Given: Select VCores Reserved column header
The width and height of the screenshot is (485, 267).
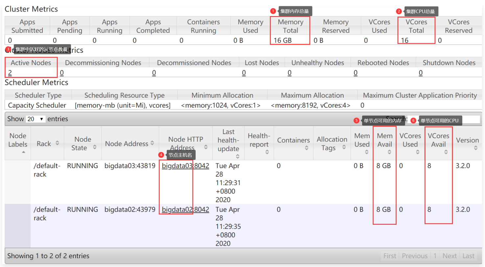Looking at the screenshot, I should 459,26.
